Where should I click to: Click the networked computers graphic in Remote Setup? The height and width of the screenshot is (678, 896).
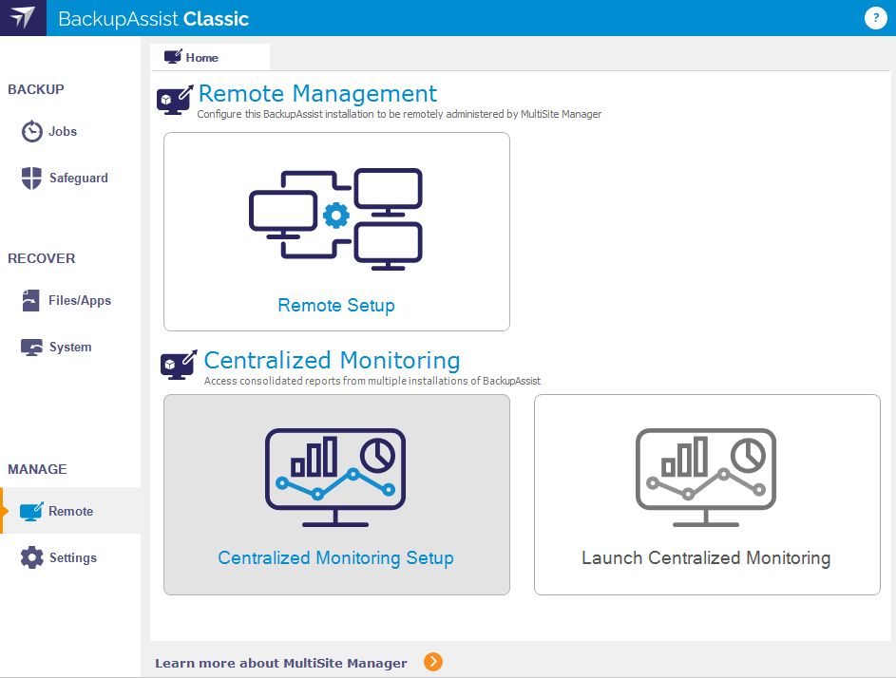[x=336, y=218]
